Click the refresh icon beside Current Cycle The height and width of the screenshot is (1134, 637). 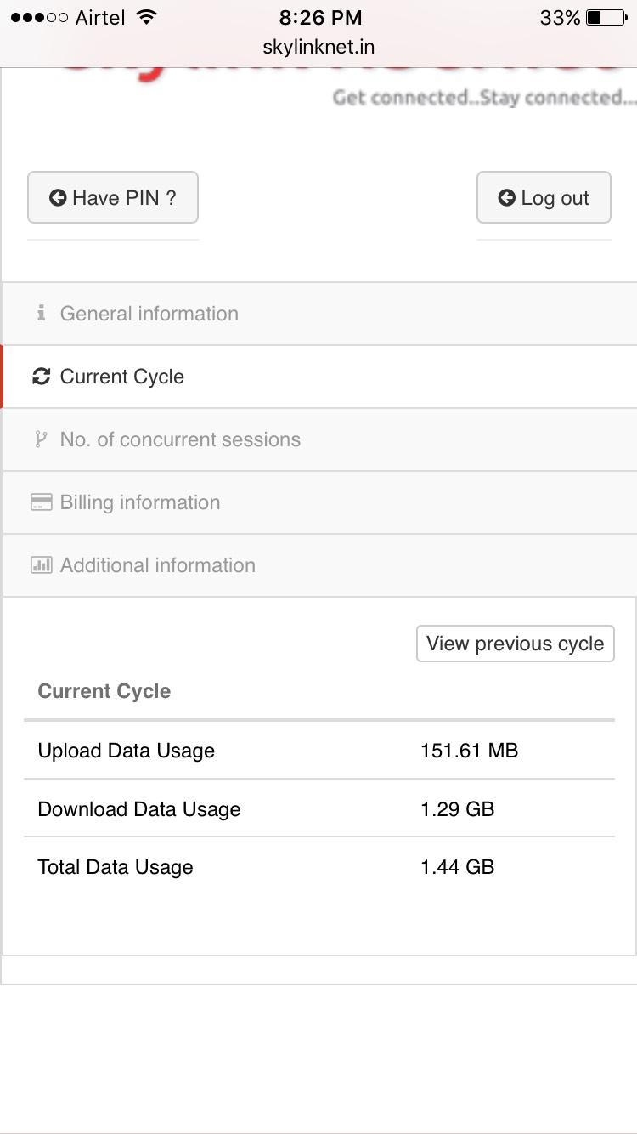point(41,377)
